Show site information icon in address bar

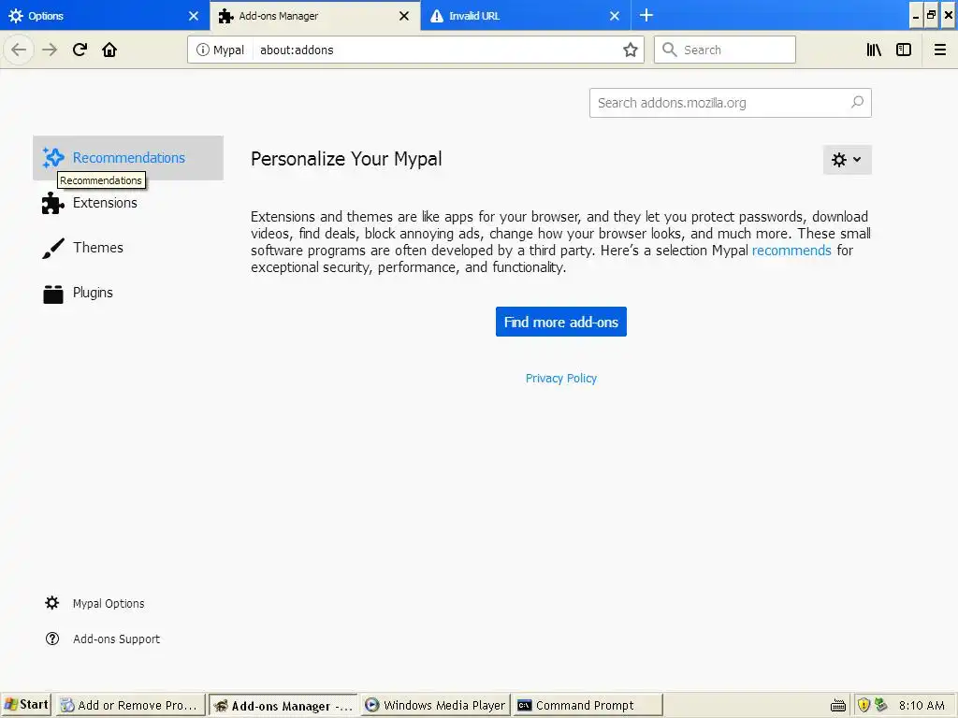pos(202,50)
